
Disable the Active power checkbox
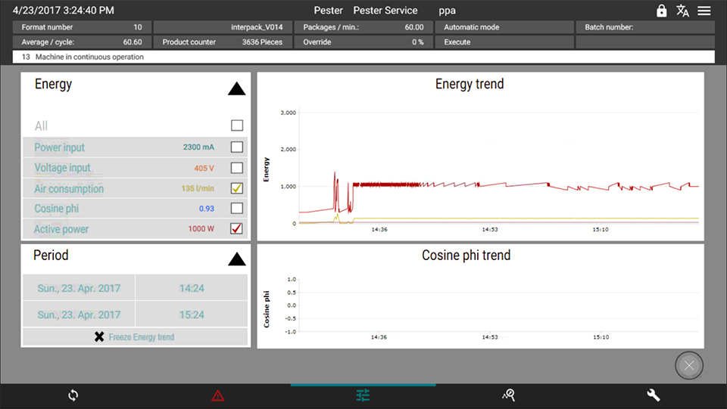[237, 228]
